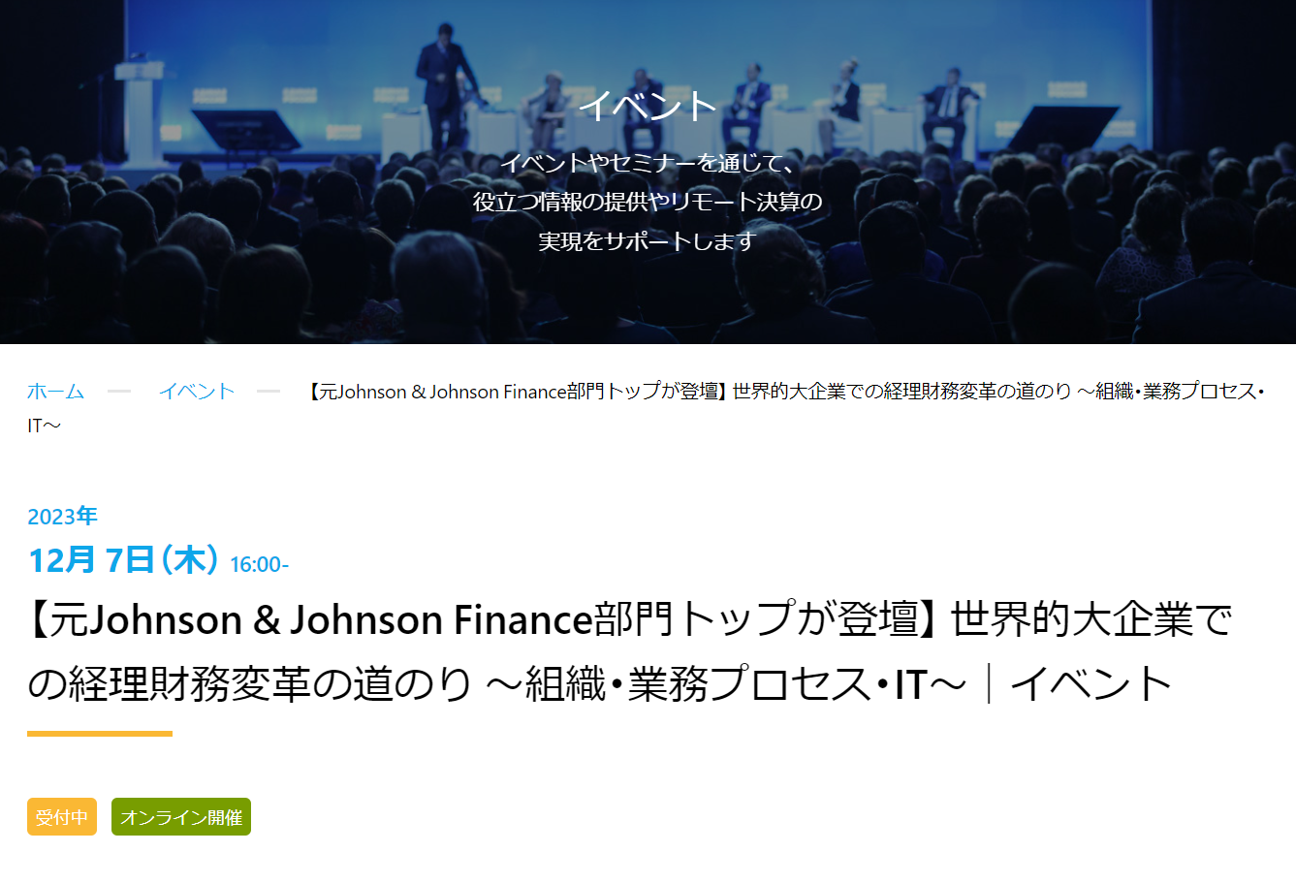Viewport: 1296px width, 884px height.
Task: Click the green オンライン開催 badge
Action: point(181,817)
